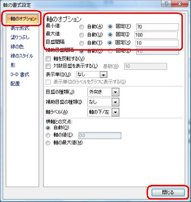Select 軸の最大値(M) radio button

[48, 143]
